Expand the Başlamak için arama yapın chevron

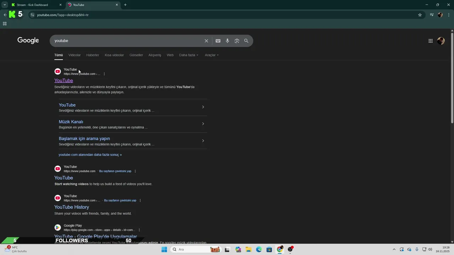(x=203, y=141)
